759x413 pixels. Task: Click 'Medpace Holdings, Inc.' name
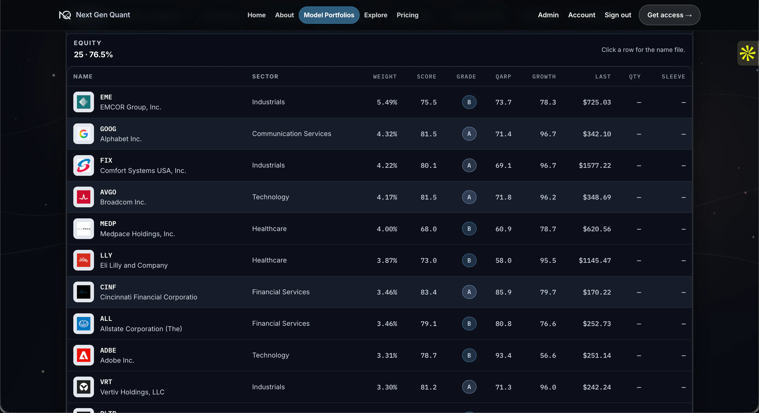138,234
